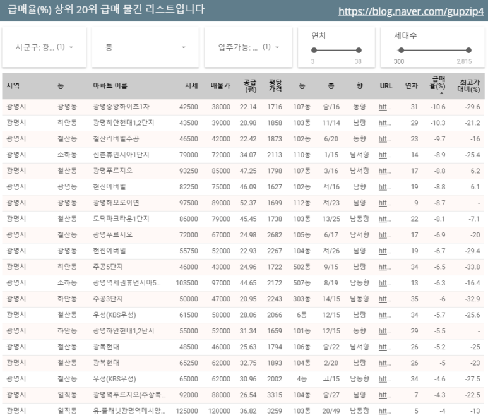Image resolution: width=488 pixels, height=420 pixels.
Task: Open URL link for 광명중앙하이츠1차 row
Action: point(384,107)
